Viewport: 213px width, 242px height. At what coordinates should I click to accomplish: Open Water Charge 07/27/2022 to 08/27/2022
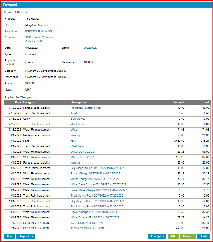(95, 217)
